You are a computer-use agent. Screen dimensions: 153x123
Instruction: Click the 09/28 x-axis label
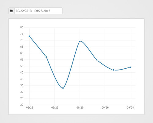130,108
